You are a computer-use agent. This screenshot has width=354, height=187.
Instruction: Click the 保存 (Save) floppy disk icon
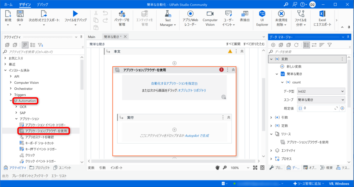(x=20, y=14)
